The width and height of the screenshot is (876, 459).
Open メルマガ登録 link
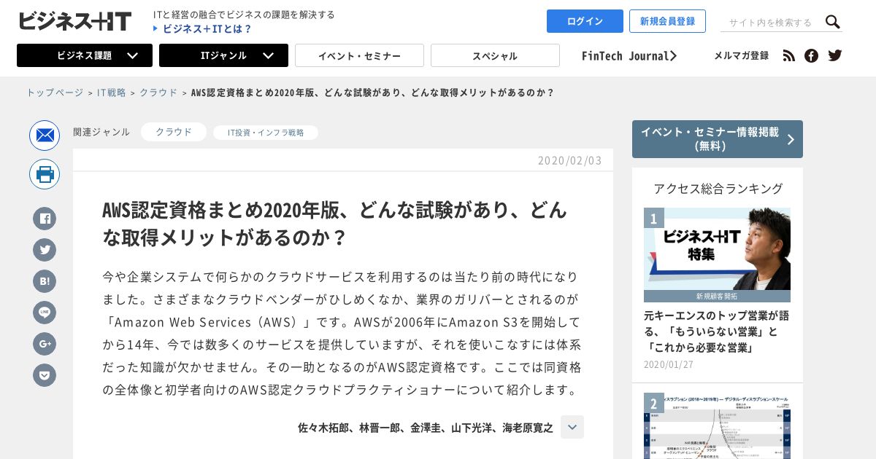point(741,55)
